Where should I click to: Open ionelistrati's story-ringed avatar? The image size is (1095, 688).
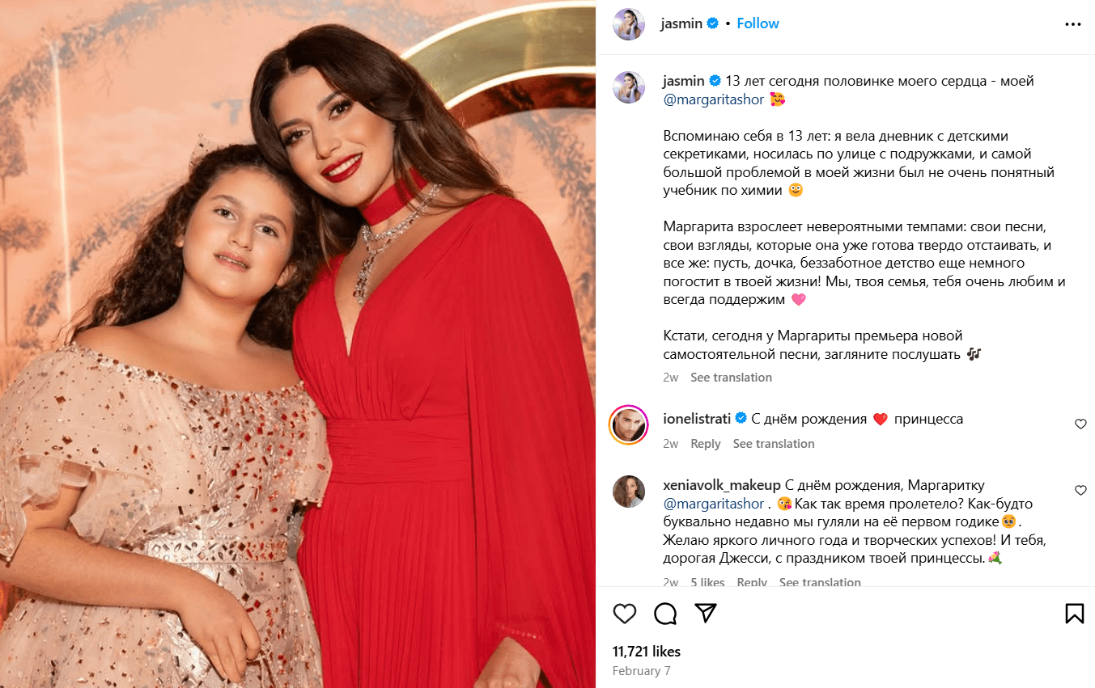point(629,425)
